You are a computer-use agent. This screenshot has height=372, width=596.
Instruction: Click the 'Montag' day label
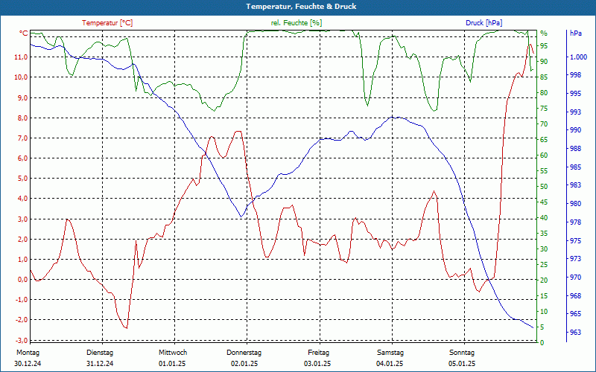click(28, 353)
